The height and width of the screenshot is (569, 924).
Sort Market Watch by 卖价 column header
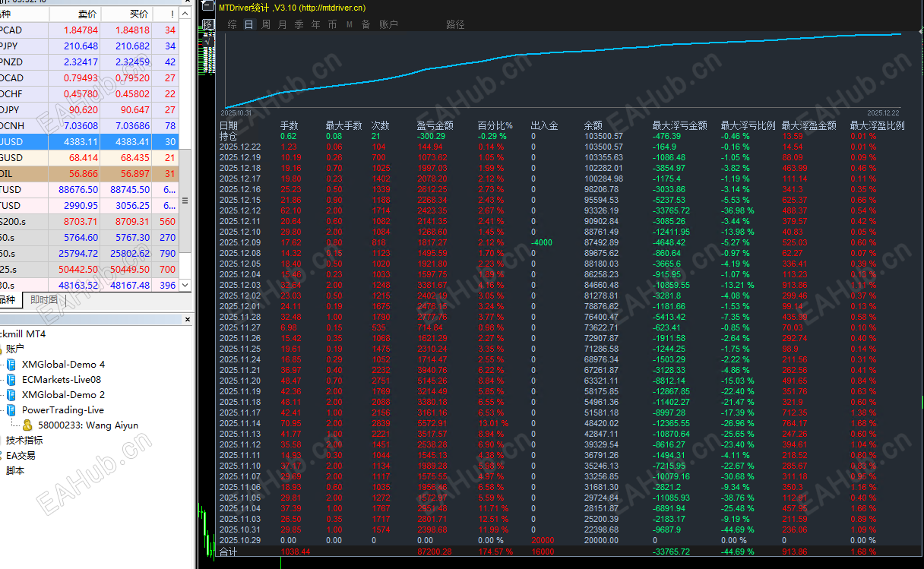[x=75, y=14]
